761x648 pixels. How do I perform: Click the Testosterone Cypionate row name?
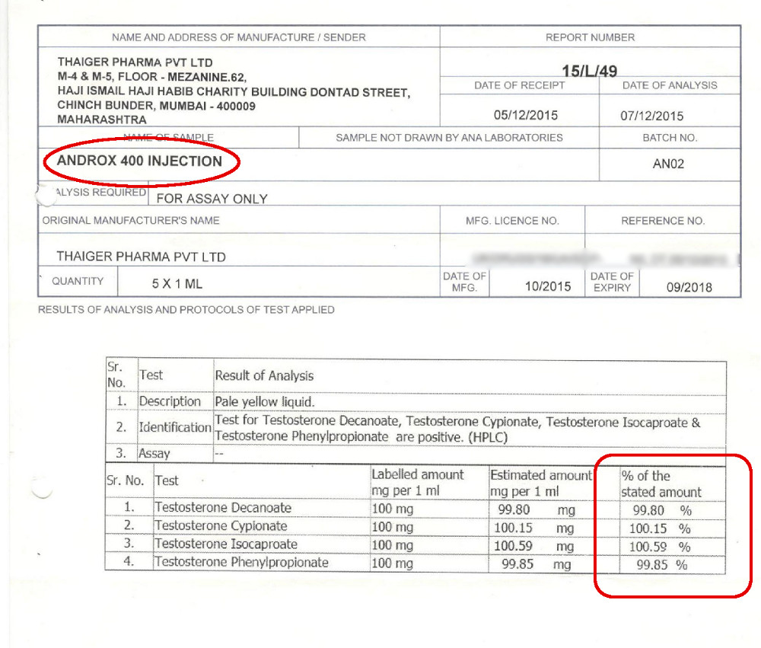[x=221, y=525]
